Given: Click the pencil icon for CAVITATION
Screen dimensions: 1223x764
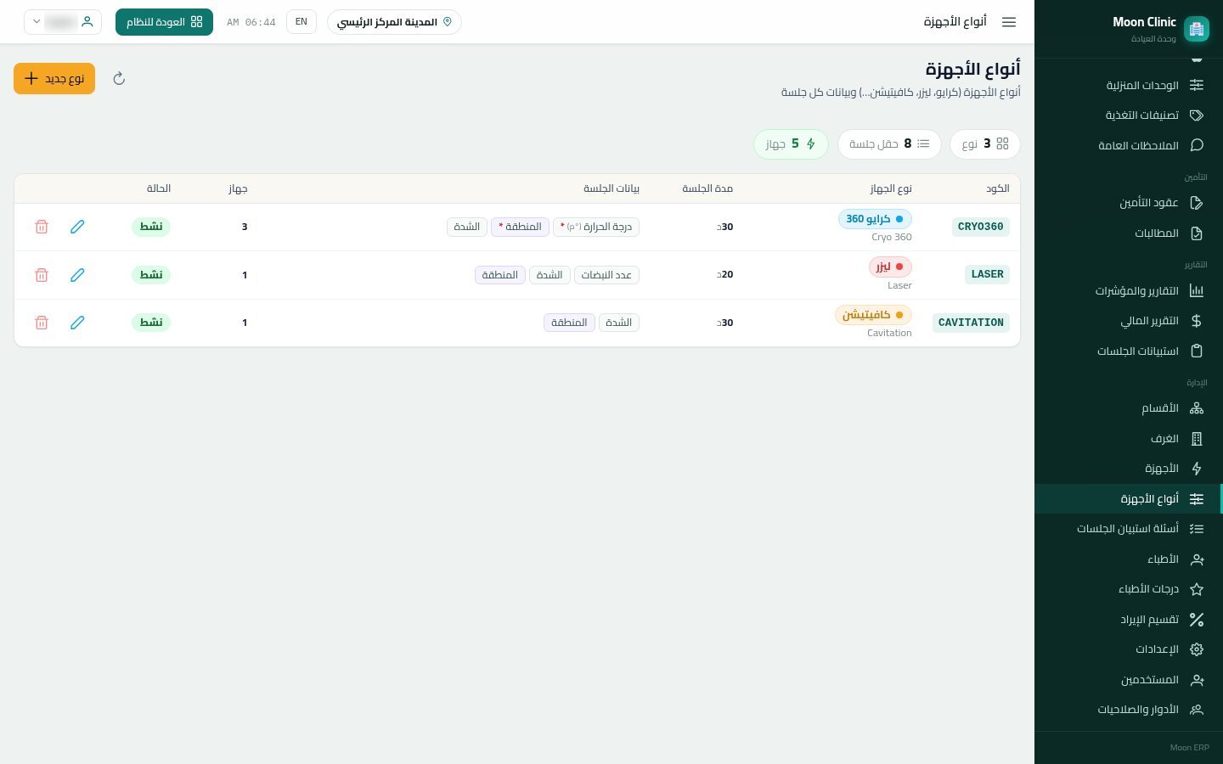Looking at the screenshot, I should (x=77, y=323).
